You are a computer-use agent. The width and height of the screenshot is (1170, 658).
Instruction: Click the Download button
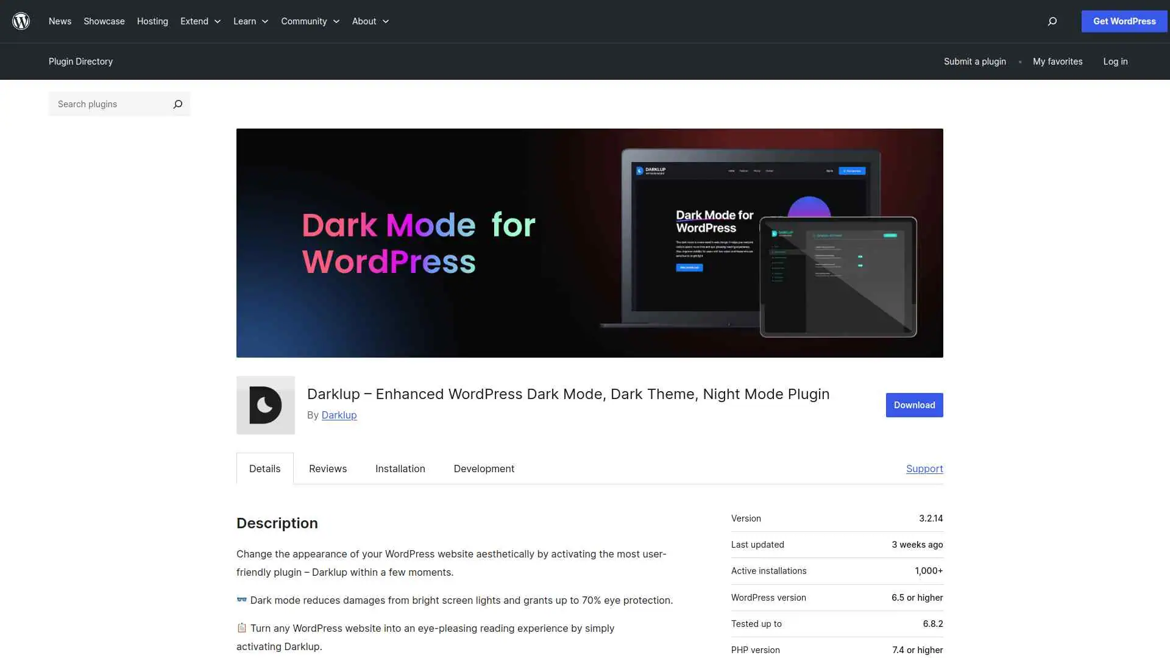point(913,405)
